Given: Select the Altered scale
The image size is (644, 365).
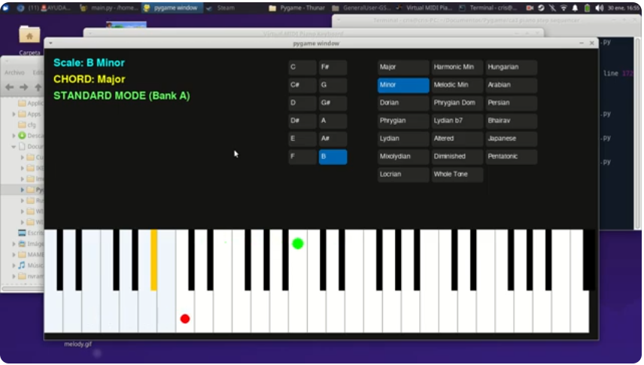Looking at the screenshot, I should coord(457,138).
